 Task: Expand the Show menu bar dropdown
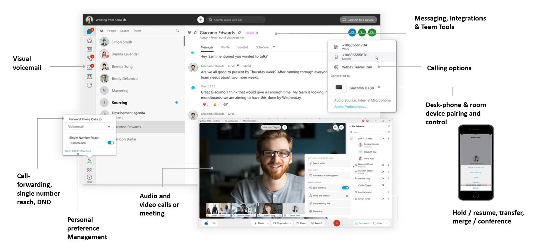250,121
